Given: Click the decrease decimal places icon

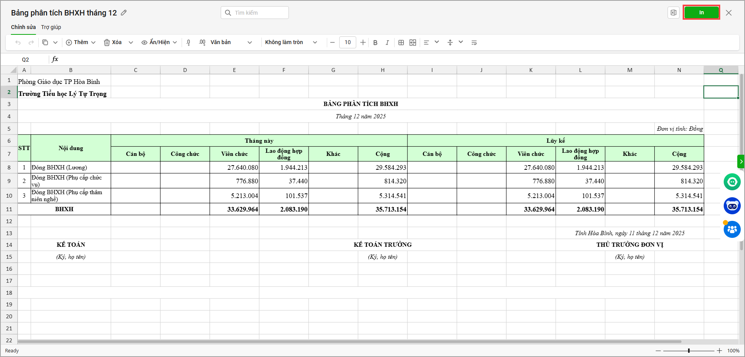Looking at the screenshot, I should pyautogui.click(x=188, y=43).
